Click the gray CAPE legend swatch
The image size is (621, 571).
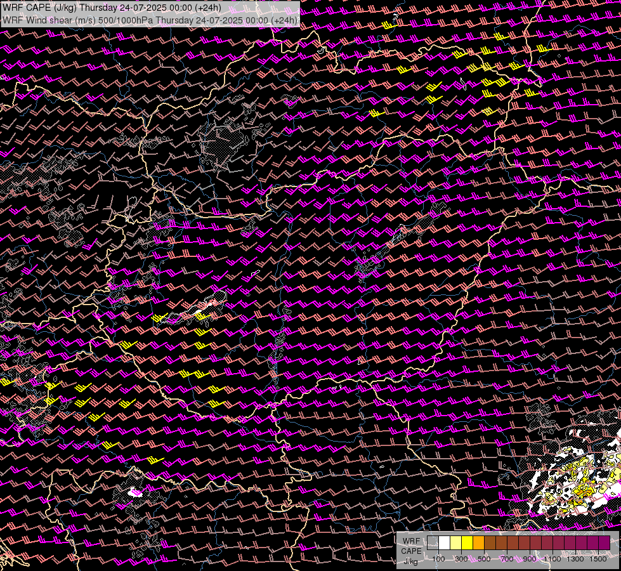point(433,542)
